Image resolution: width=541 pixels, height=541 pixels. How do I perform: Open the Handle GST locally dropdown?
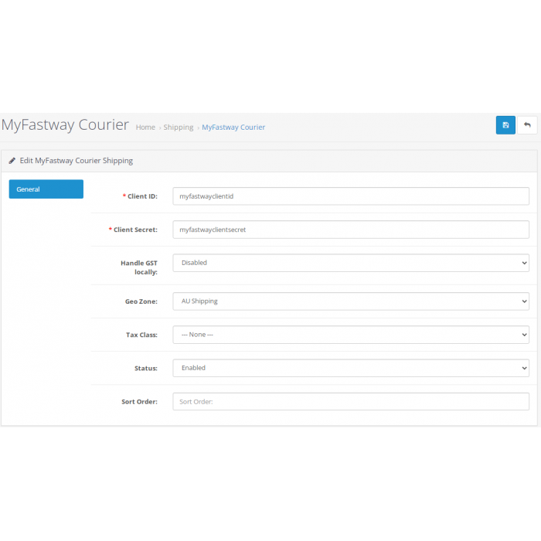click(351, 263)
